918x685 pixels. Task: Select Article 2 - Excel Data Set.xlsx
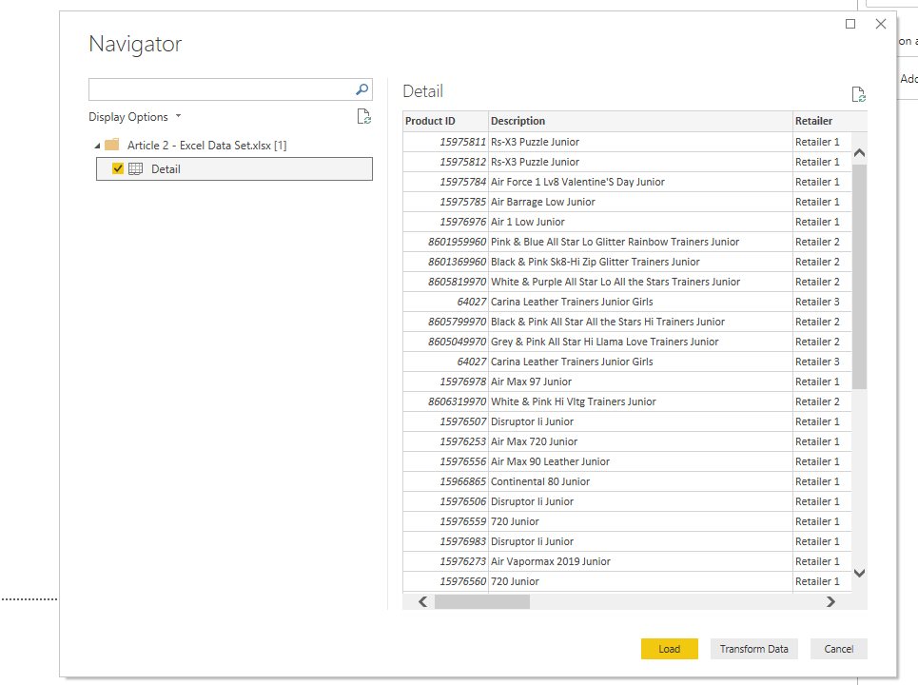point(206,146)
